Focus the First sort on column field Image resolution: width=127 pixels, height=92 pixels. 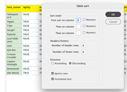[78, 20]
